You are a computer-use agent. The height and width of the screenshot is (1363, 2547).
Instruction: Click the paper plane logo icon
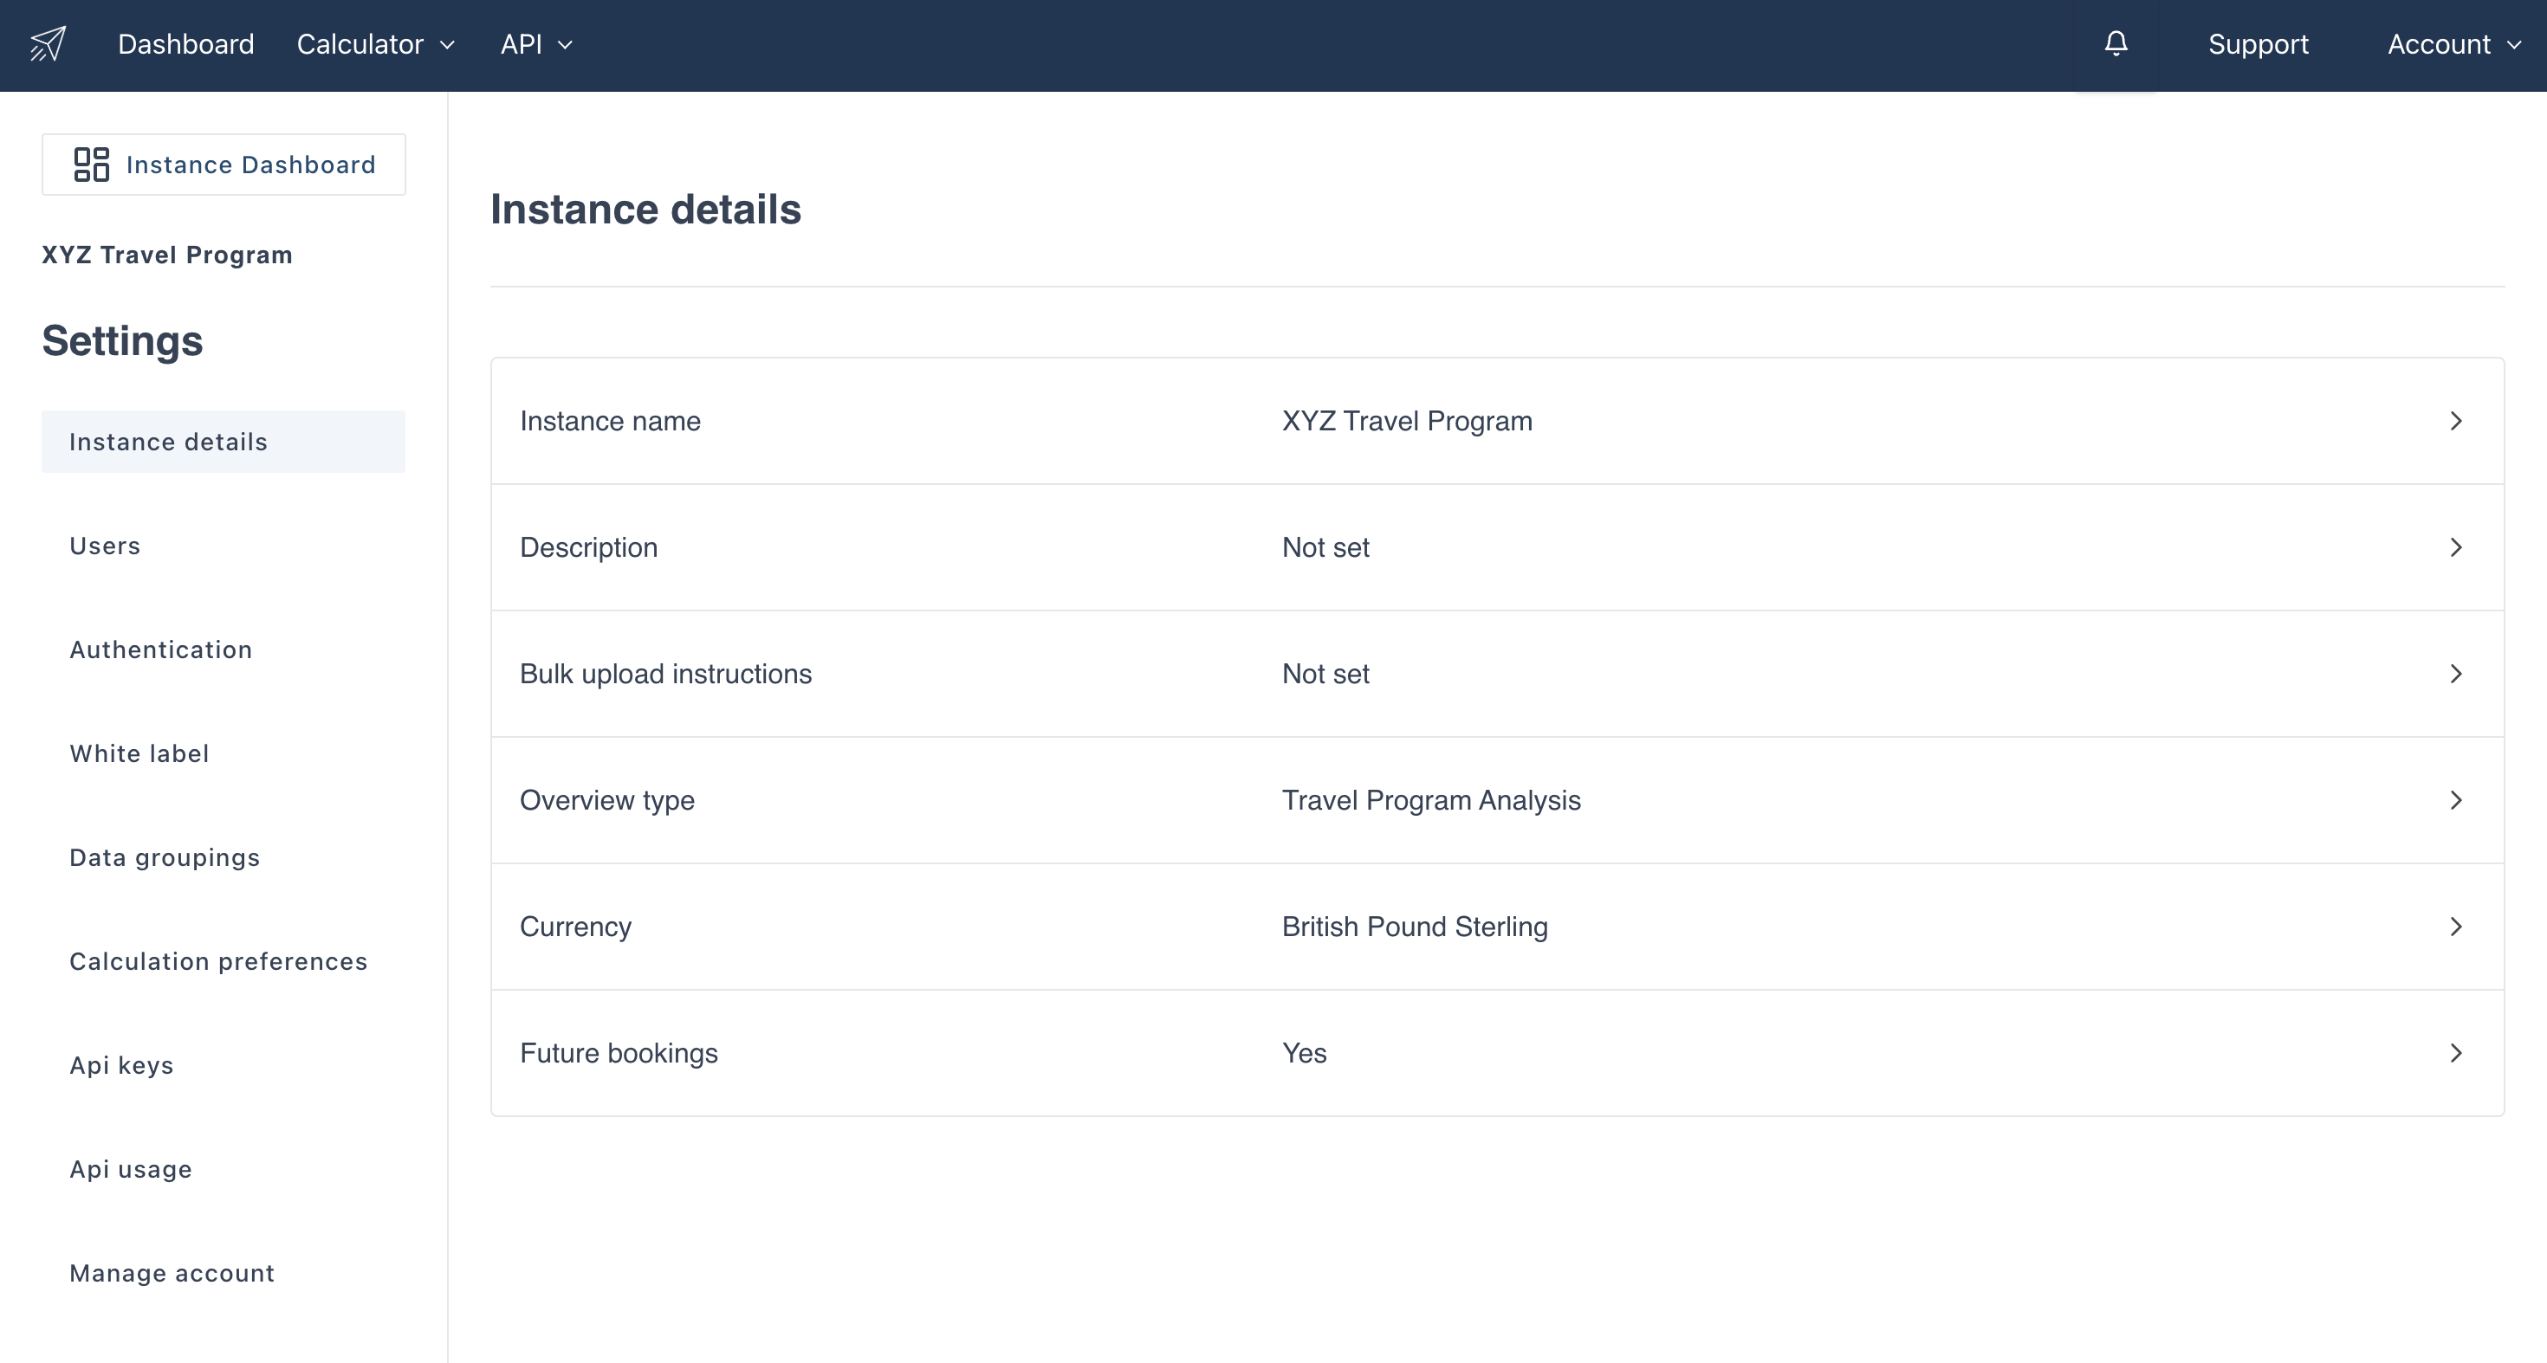click(x=48, y=43)
